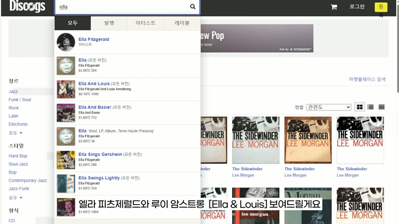
Task: Click the Ella And Louis album cover
Action: [x=66, y=89]
